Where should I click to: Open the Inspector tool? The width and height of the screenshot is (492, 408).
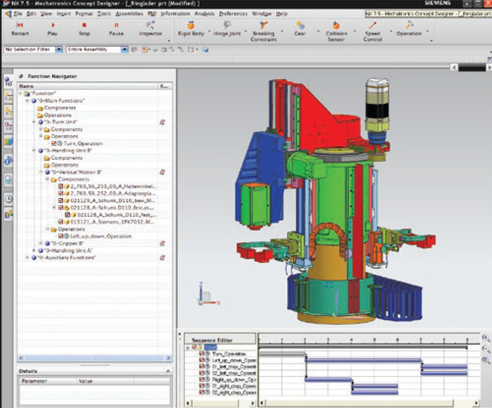151,25
